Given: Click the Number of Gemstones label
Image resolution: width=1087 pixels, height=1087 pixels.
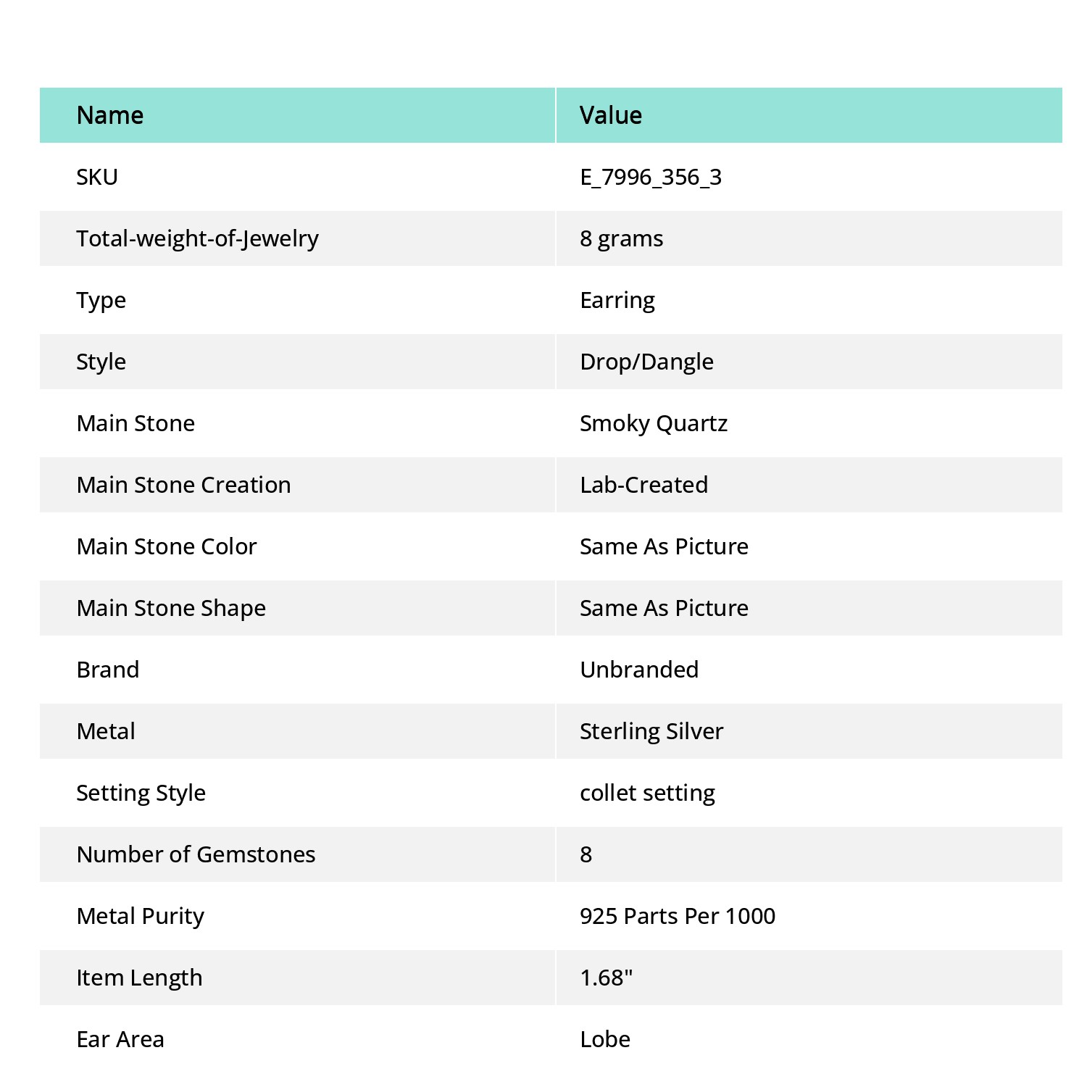Looking at the screenshot, I should coord(196,854).
